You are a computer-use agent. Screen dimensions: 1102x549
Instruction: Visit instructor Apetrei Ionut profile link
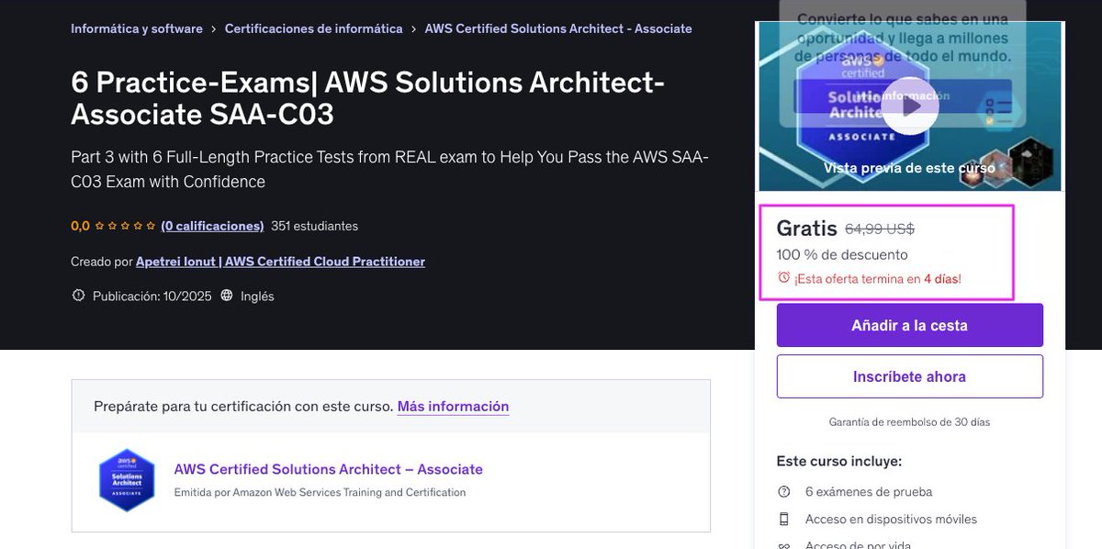point(280,262)
